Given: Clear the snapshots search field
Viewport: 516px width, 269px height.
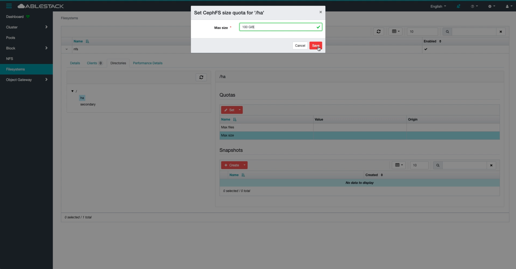Looking at the screenshot, I should (491, 165).
